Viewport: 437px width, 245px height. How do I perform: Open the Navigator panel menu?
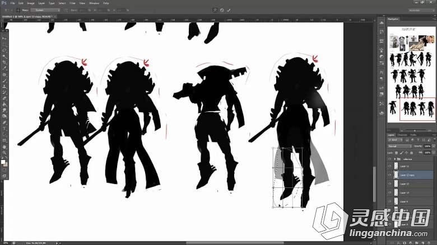434,19
